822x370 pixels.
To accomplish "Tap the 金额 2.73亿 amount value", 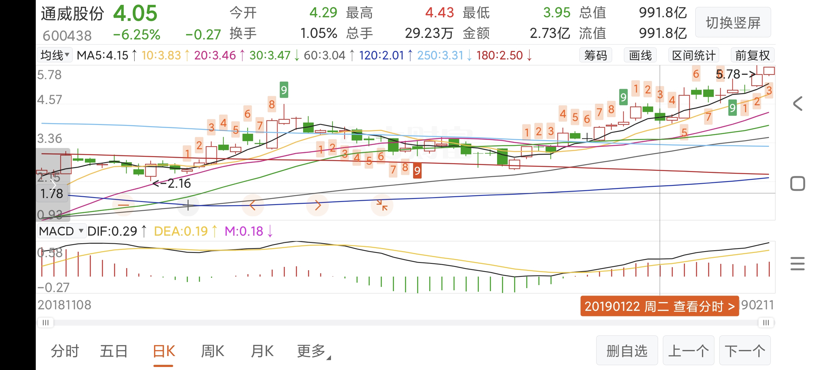I will (516, 33).
